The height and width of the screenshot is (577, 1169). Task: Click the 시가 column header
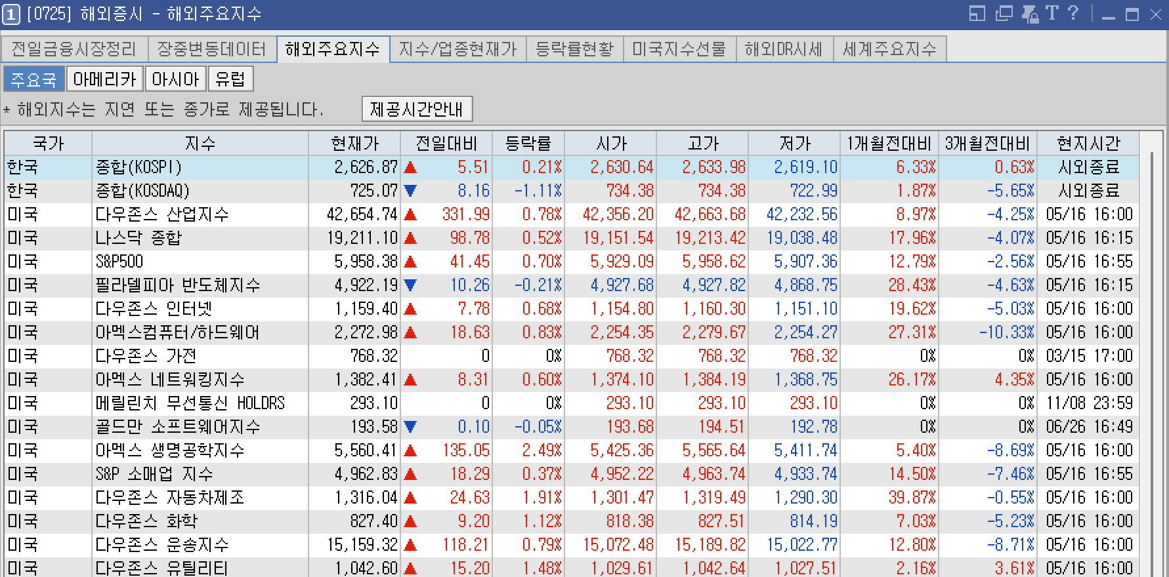pyautogui.click(x=610, y=144)
